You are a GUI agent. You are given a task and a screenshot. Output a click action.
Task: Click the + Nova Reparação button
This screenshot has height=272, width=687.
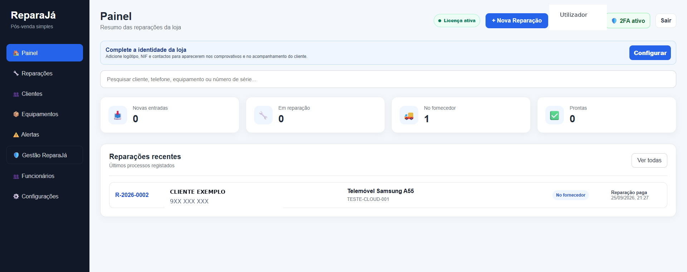click(517, 21)
